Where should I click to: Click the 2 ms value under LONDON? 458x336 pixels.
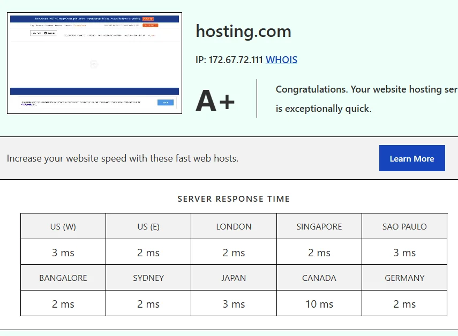tap(234, 253)
